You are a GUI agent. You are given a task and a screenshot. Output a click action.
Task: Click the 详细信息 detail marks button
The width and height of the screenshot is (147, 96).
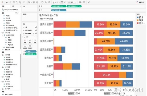point(25,47)
